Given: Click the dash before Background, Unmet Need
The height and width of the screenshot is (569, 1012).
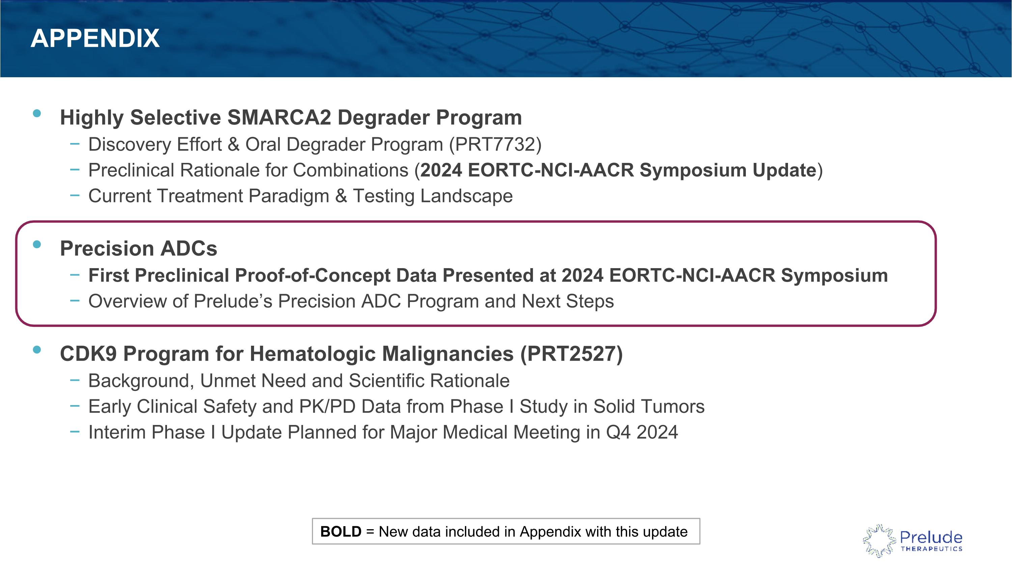Looking at the screenshot, I should click(x=75, y=380).
